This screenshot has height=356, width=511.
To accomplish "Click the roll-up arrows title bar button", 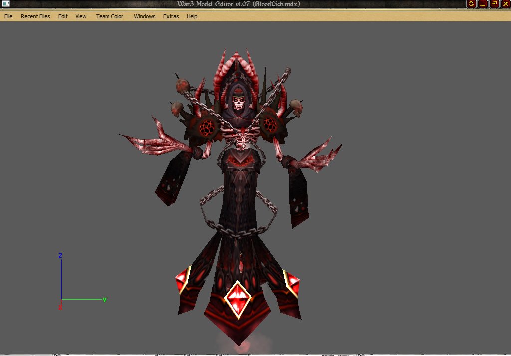I will 471,4.
